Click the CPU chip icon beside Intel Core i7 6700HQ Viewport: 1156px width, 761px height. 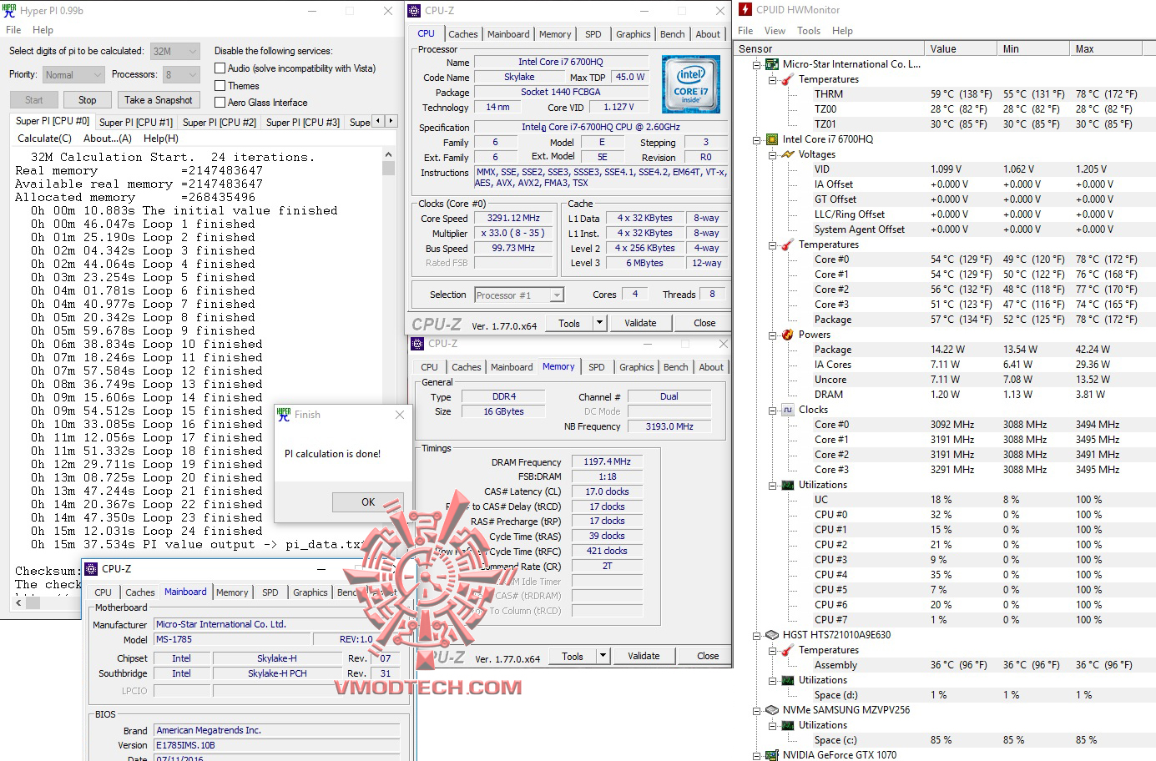point(772,139)
